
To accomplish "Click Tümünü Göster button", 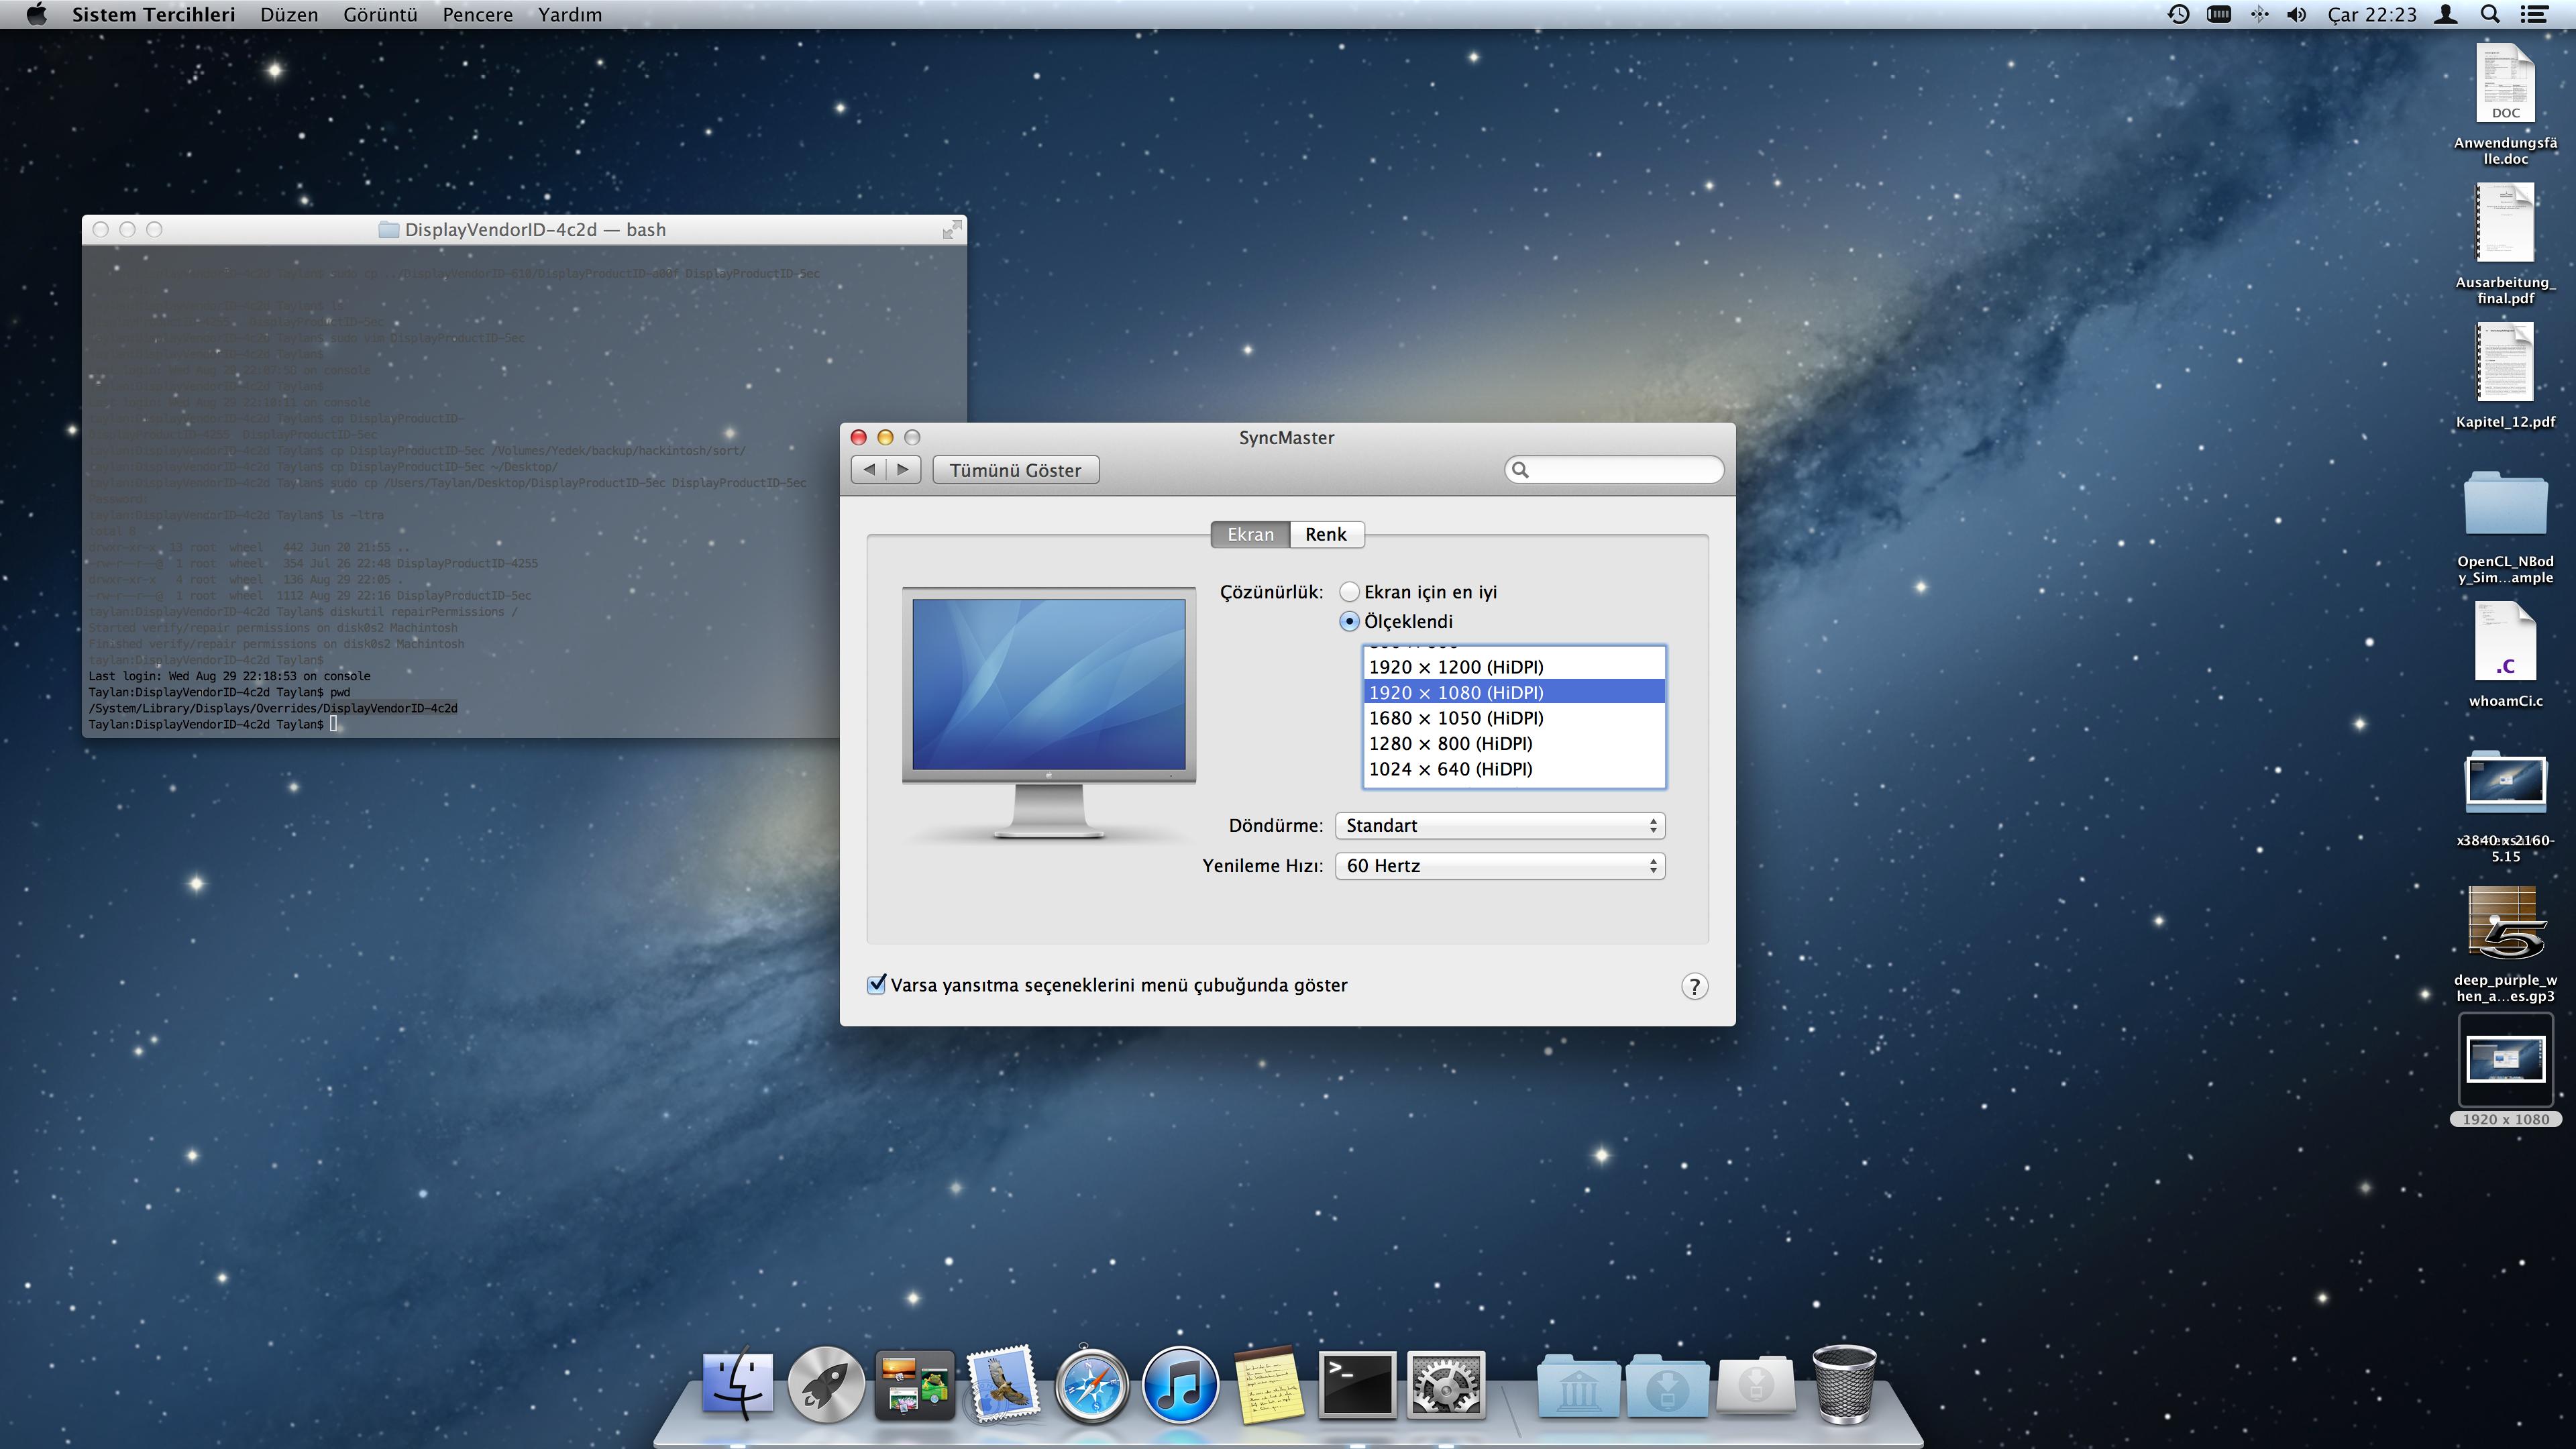I will [1015, 470].
